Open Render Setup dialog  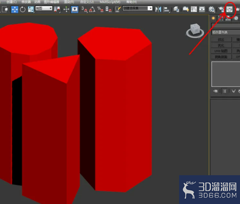221,9
